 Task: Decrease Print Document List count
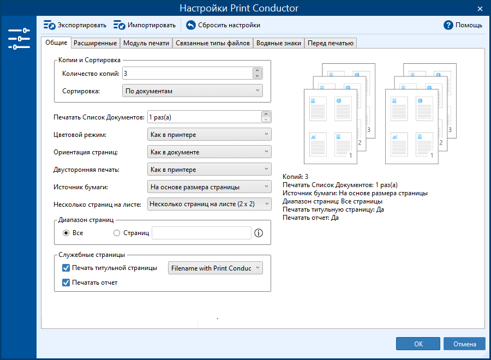click(266, 119)
